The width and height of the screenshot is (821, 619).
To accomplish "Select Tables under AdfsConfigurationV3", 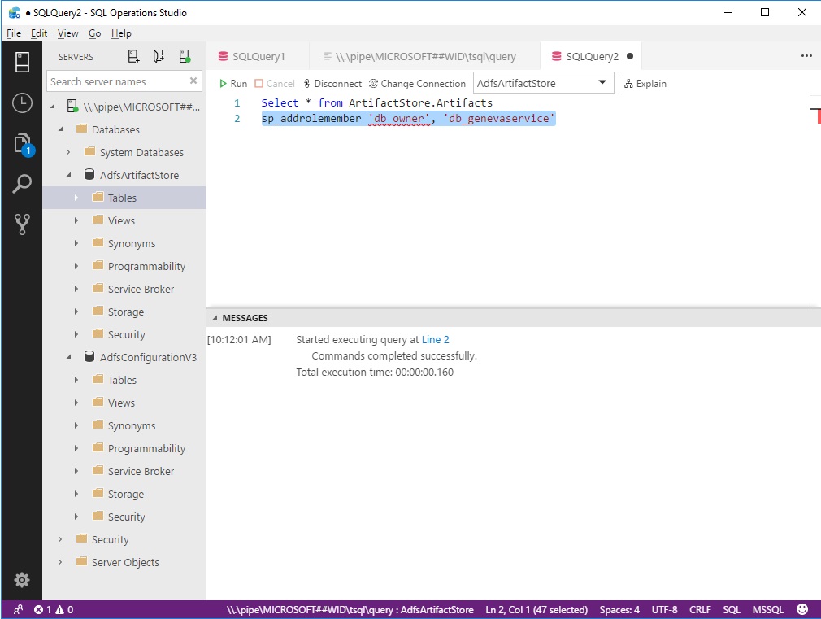I will point(124,380).
